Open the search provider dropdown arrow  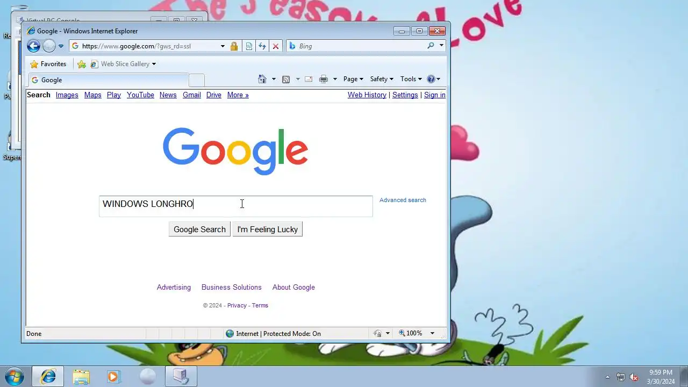pyautogui.click(x=441, y=46)
